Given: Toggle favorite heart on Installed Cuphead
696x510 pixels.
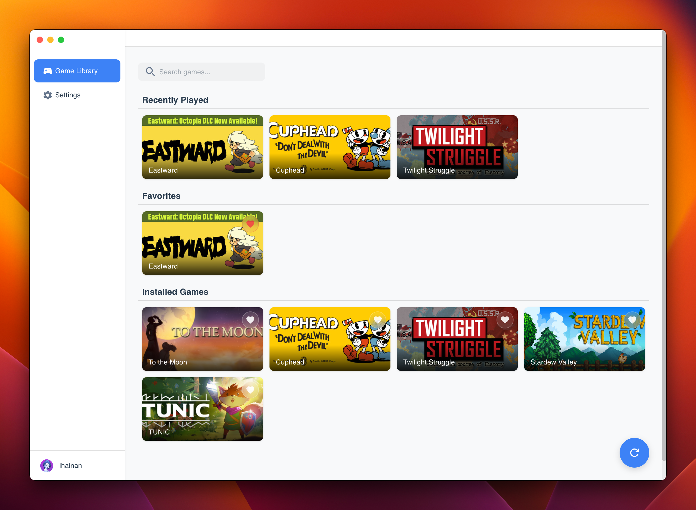Looking at the screenshot, I should click(377, 320).
